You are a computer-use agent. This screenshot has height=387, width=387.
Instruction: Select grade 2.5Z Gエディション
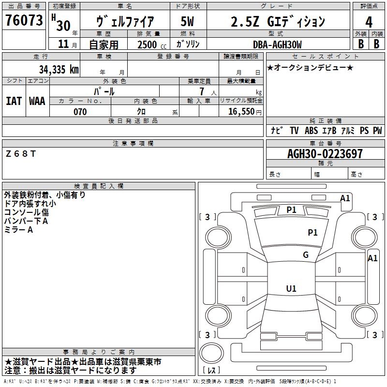click(x=278, y=21)
